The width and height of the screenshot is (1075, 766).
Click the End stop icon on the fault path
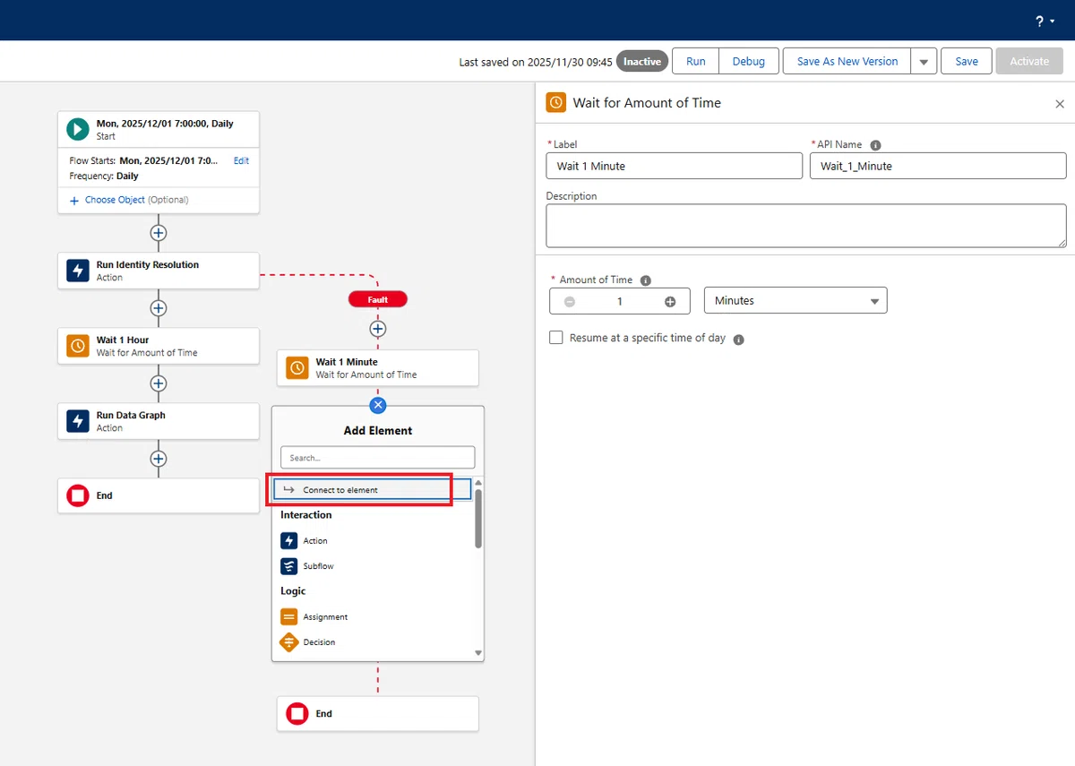tap(297, 714)
